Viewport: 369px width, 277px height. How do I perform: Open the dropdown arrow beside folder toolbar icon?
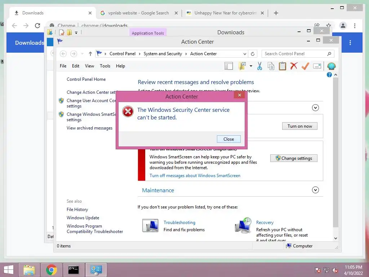[x=251, y=66]
